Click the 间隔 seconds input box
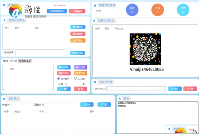The image size is (199, 134). click(73, 84)
